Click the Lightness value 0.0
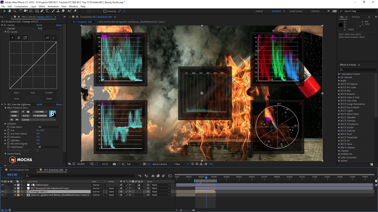378x212 pixels. point(38,140)
